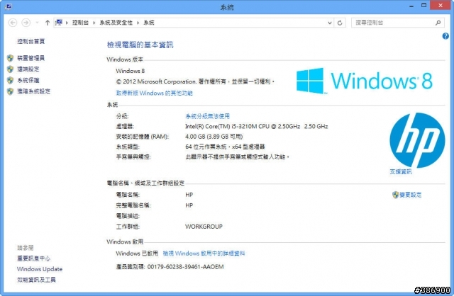Click the Windows 8 logo graphic
Image resolution: width=454 pixels, height=296 pixels.
pos(365,81)
